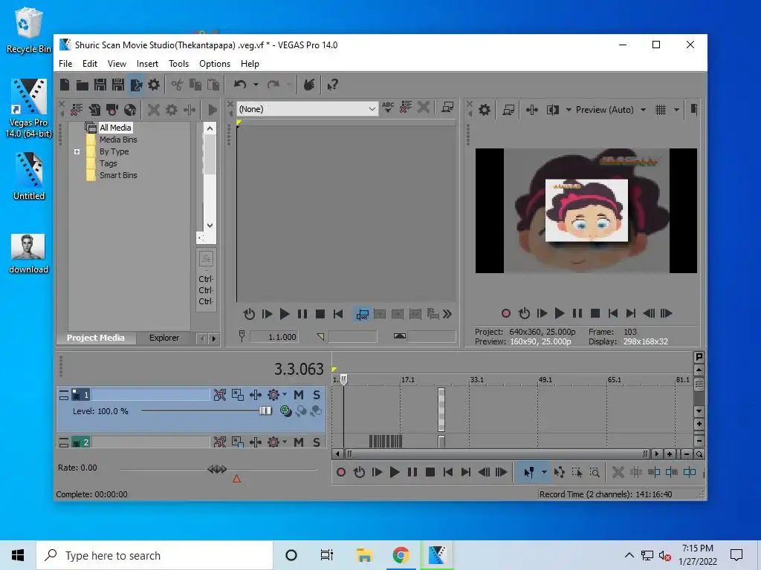
Task: Select the Envelope edit tool
Action: point(559,472)
